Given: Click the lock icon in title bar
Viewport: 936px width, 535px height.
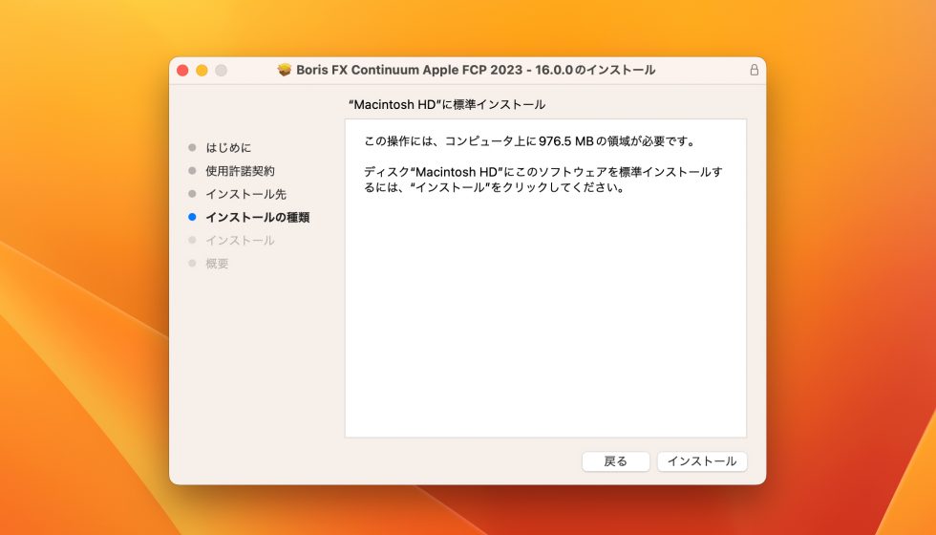Looking at the screenshot, I should [x=754, y=70].
